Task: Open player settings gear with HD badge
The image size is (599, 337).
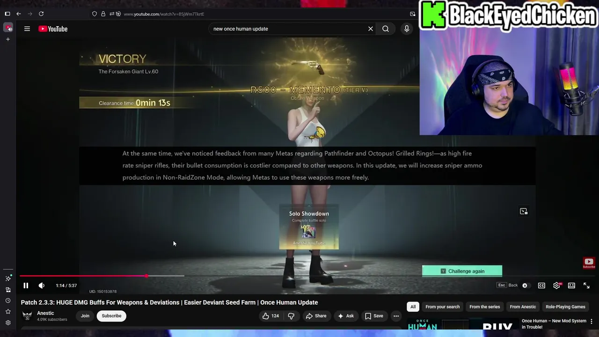Action: [556, 286]
